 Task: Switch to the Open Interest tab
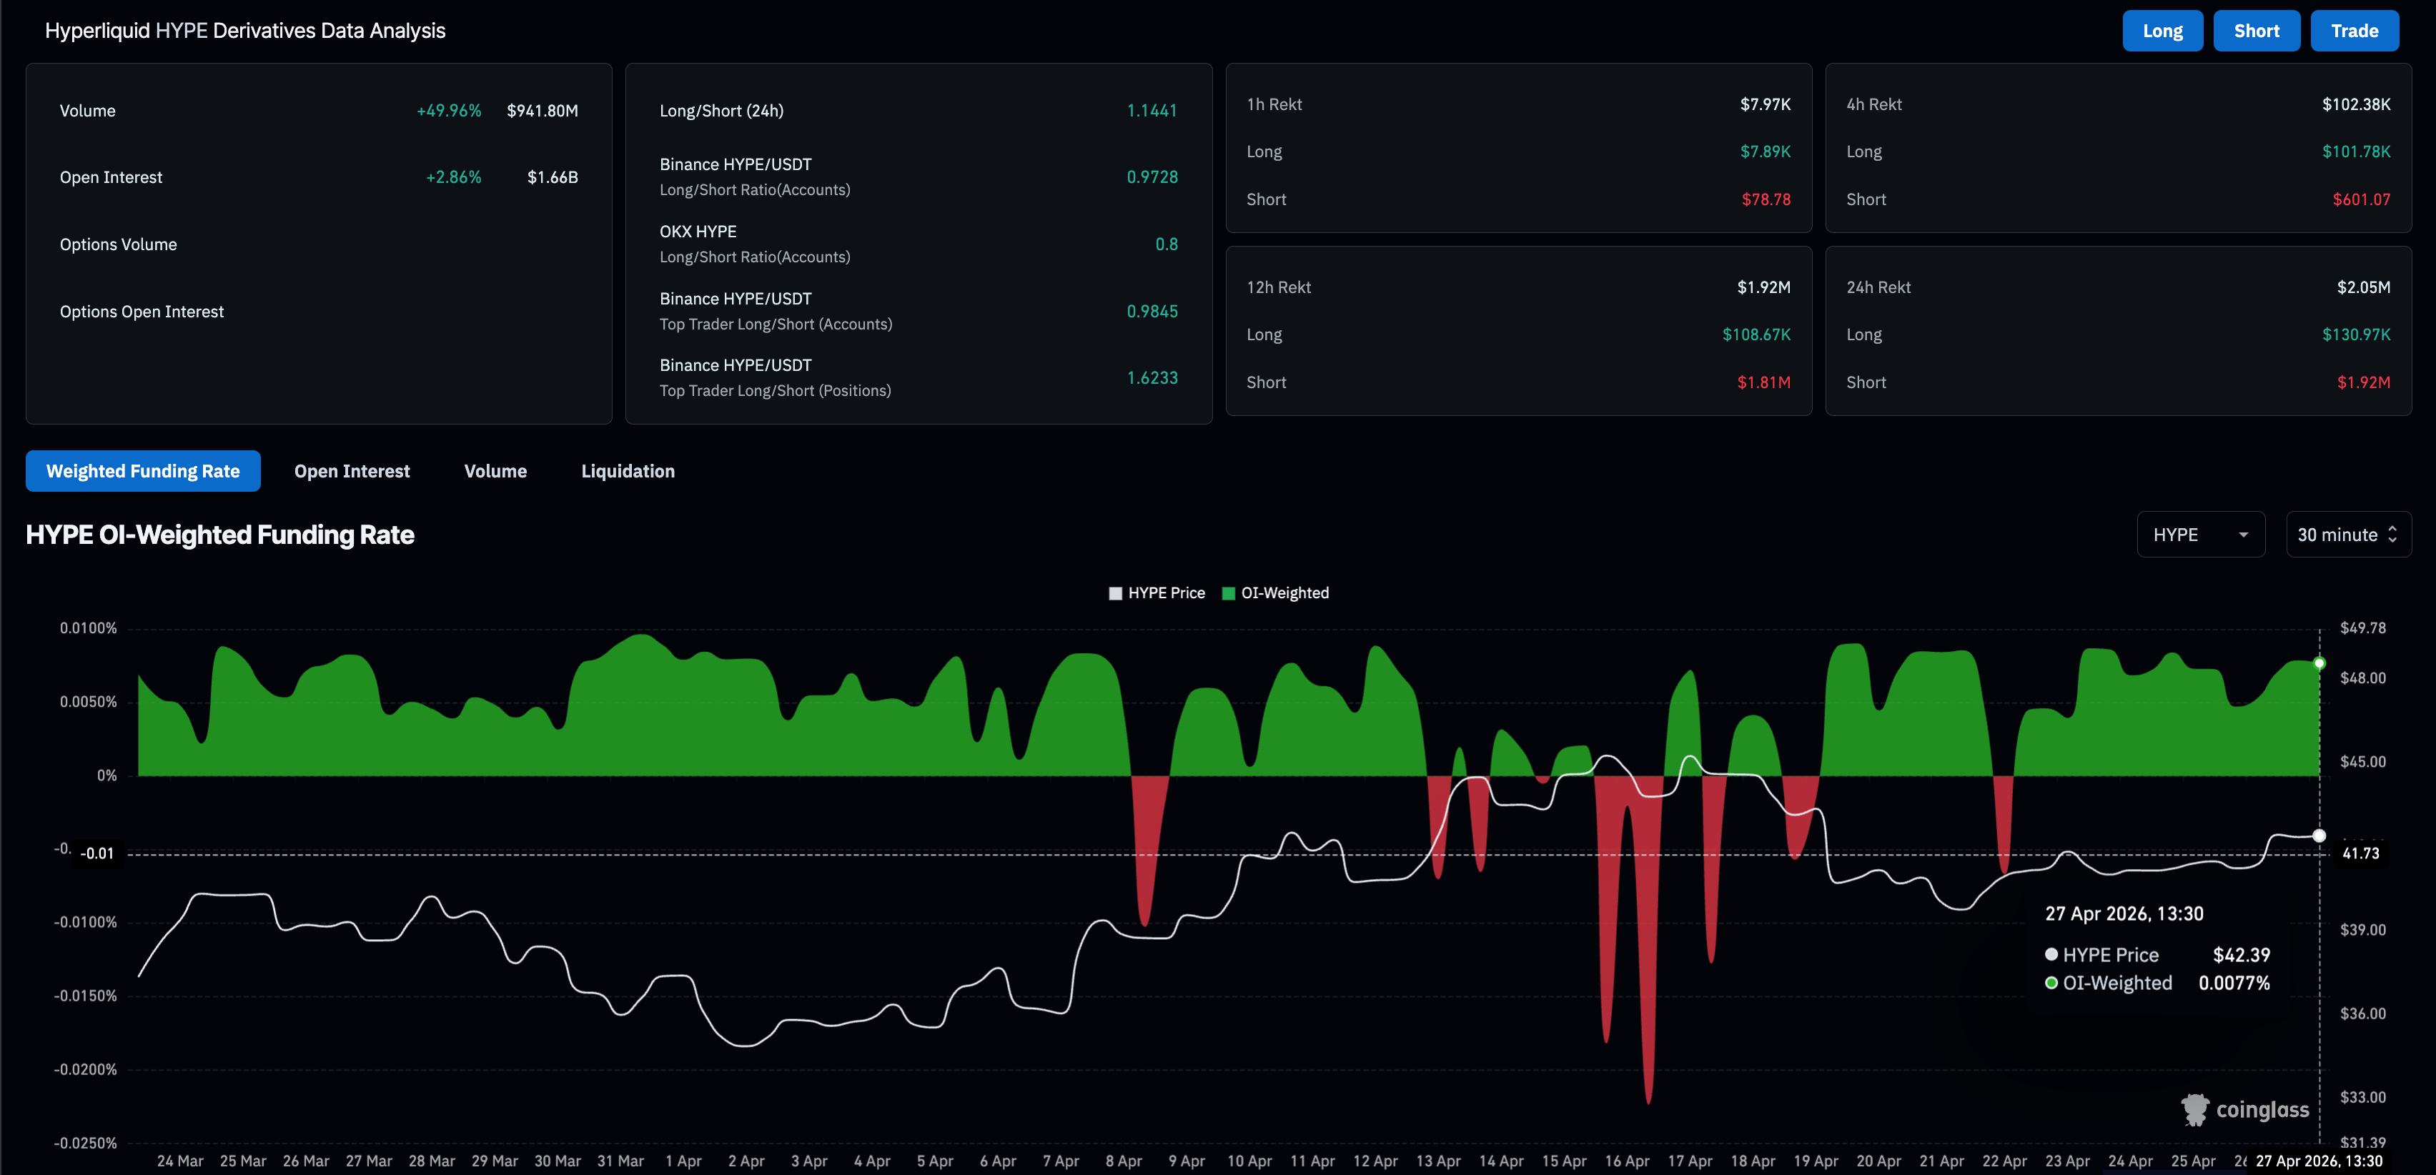352,471
